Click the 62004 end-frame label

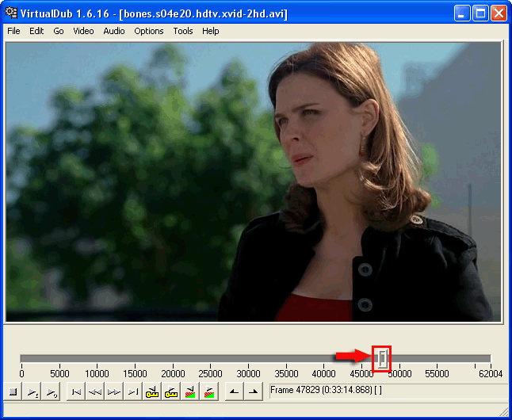[x=491, y=373]
